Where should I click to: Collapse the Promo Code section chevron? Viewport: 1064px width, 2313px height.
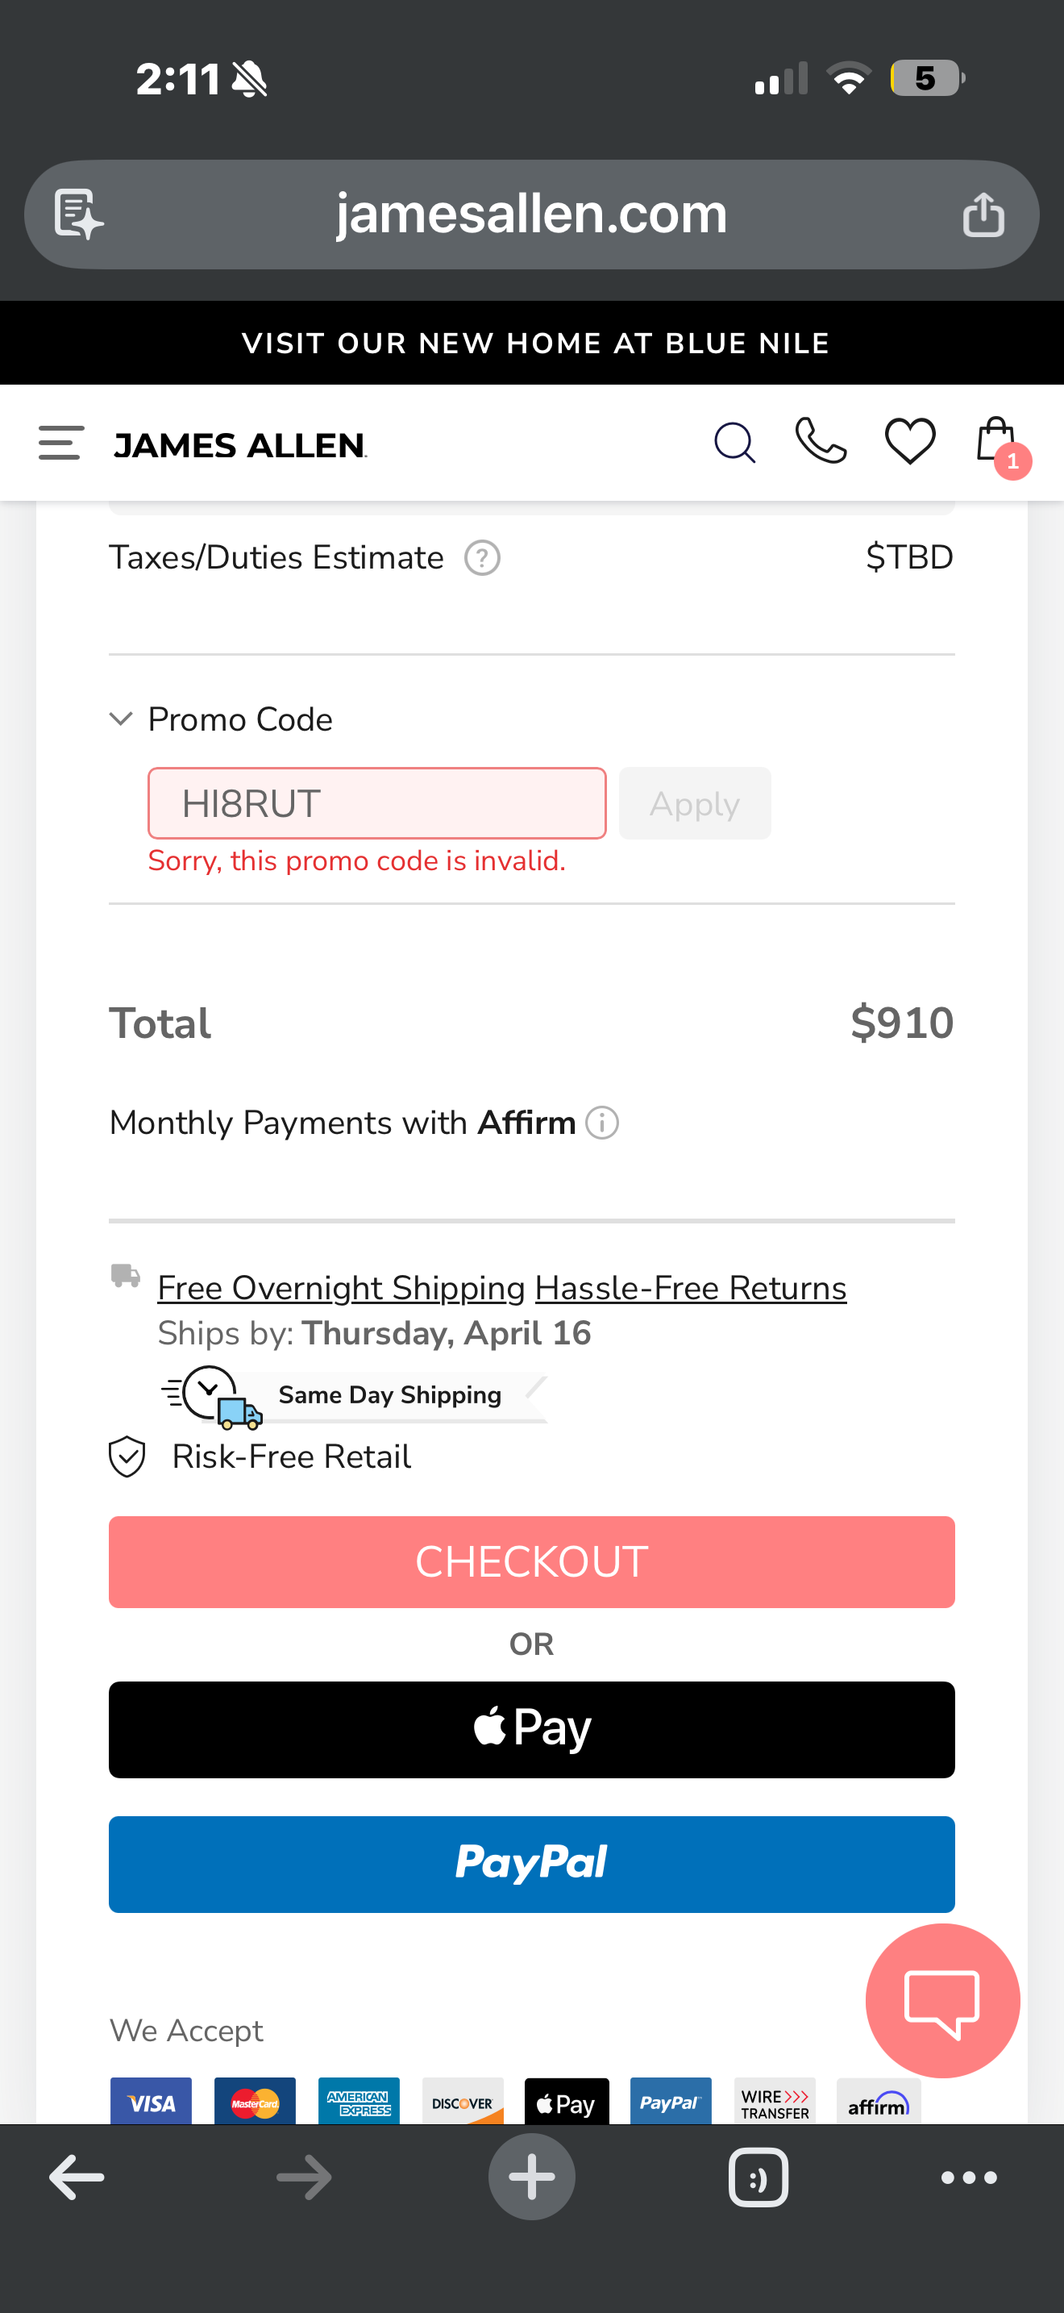coord(120,719)
